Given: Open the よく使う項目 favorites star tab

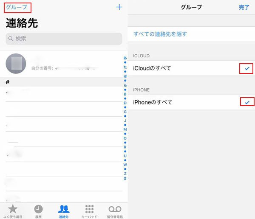Looking at the screenshot, I should pos(13,211).
